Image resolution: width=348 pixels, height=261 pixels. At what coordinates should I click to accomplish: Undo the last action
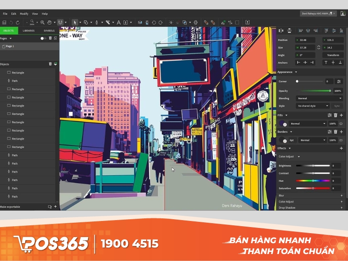pyautogui.click(x=11, y=23)
